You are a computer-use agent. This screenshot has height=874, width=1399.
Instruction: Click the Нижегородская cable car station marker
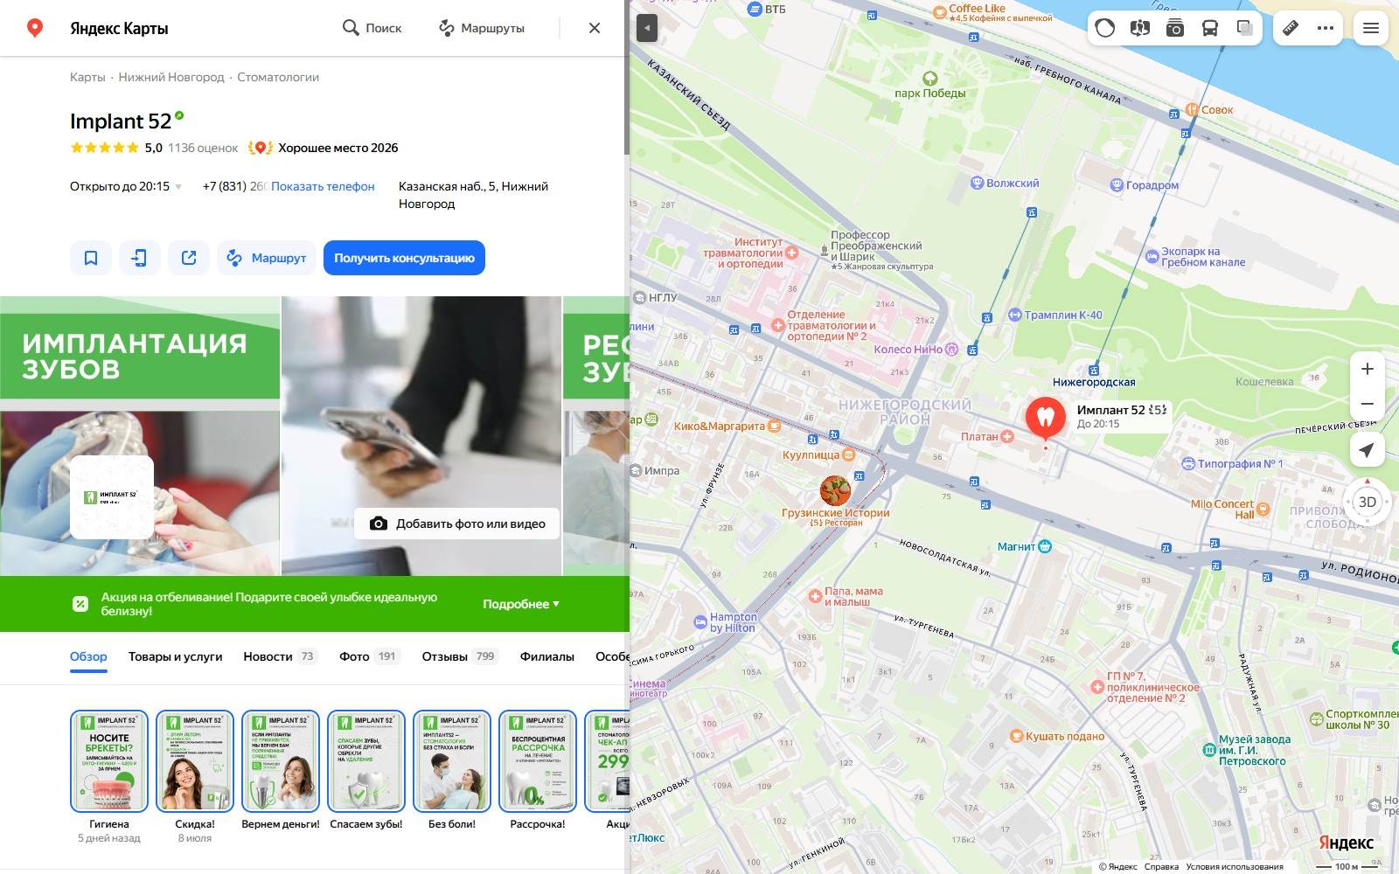1093,371
